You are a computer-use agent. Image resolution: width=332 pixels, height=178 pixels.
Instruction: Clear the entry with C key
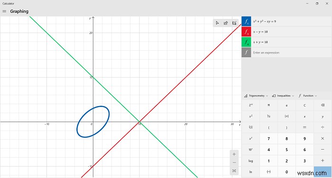pos(304,105)
